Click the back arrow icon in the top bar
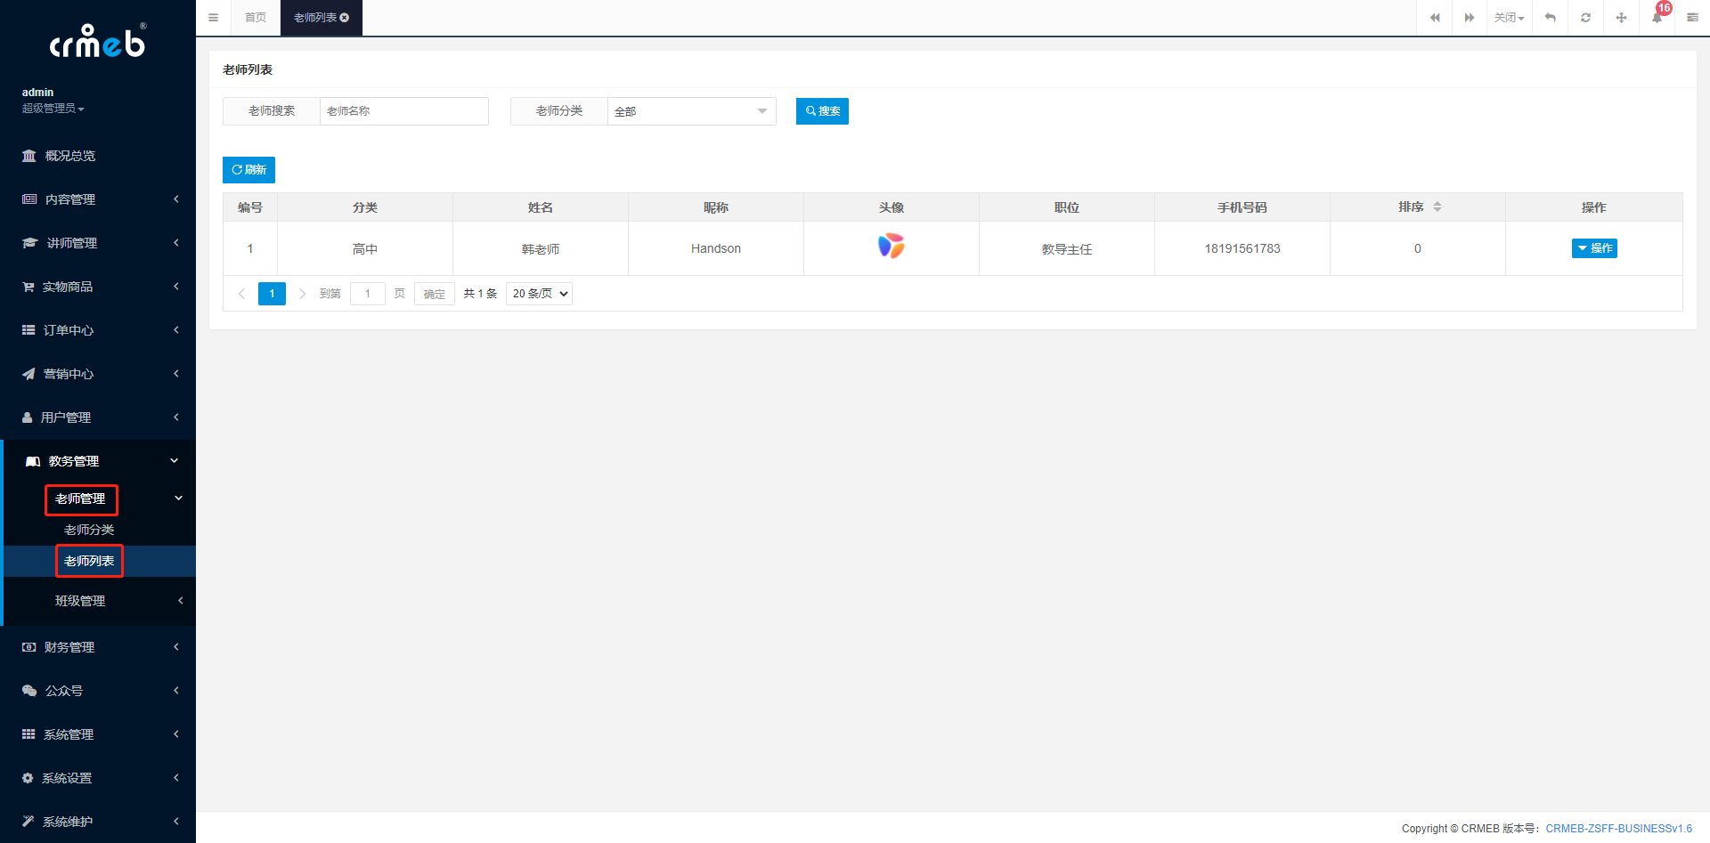Viewport: 1710px width, 843px height. point(1550,18)
